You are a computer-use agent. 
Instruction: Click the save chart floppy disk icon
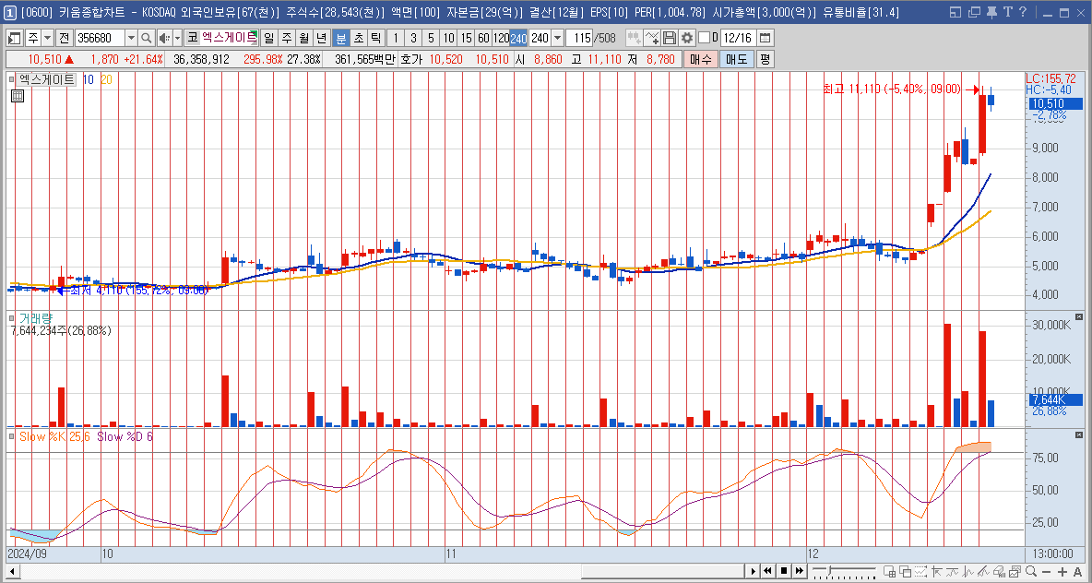670,38
